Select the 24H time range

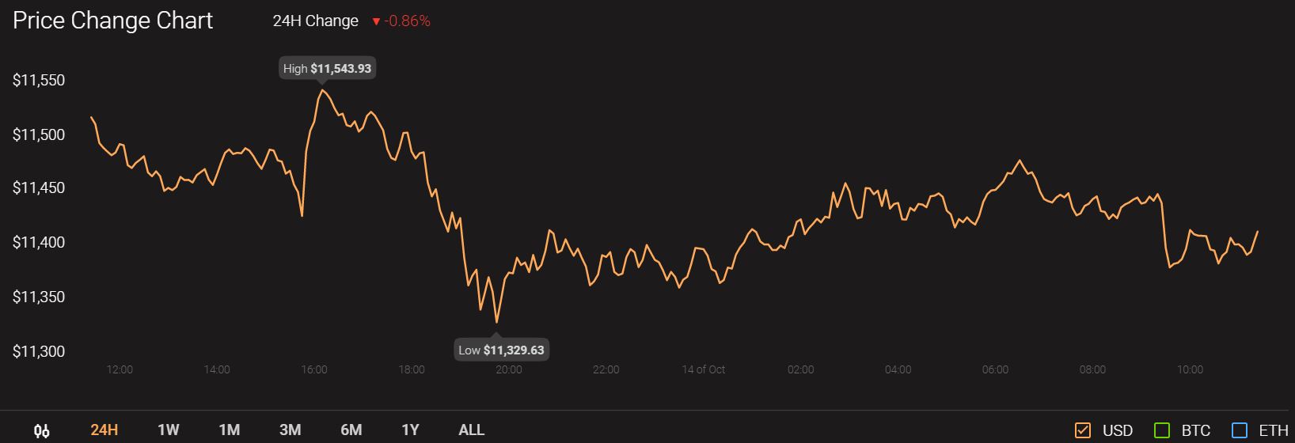(104, 430)
